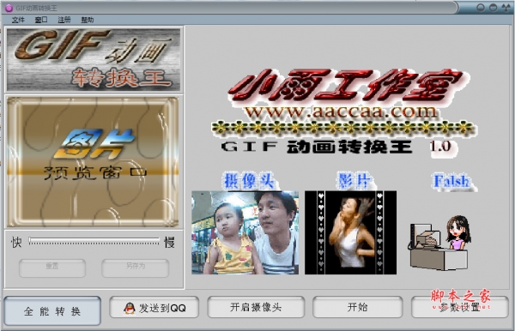
Task: Open the 注册 menu
Action: (x=64, y=20)
